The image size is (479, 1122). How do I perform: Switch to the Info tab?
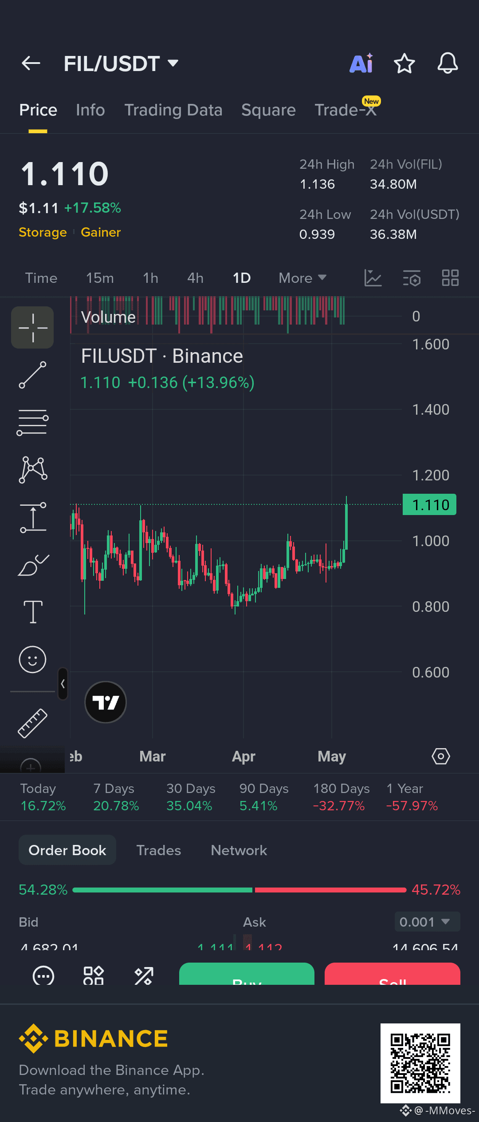[90, 110]
